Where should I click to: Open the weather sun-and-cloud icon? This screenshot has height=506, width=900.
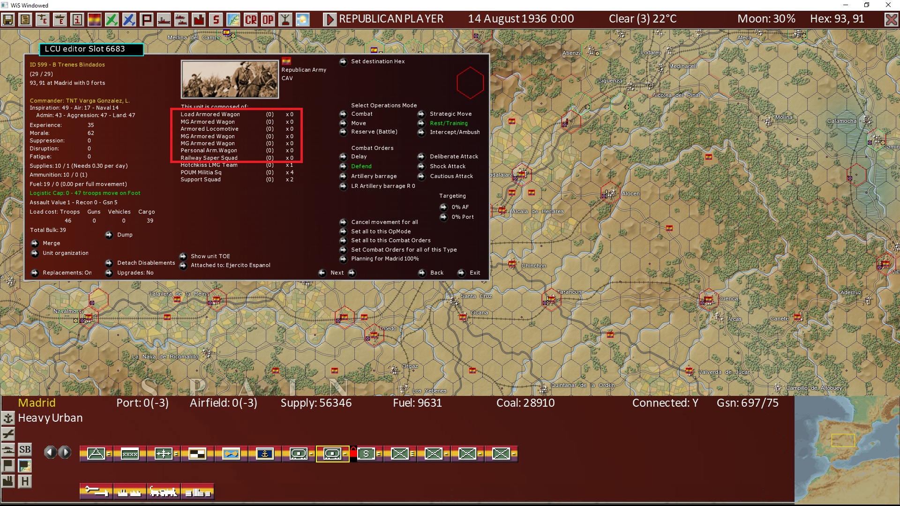coord(302,20)
